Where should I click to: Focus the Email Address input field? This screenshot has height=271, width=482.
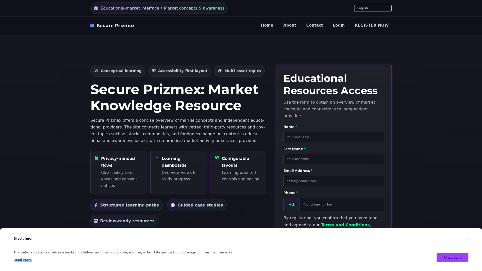click(334, 181)
